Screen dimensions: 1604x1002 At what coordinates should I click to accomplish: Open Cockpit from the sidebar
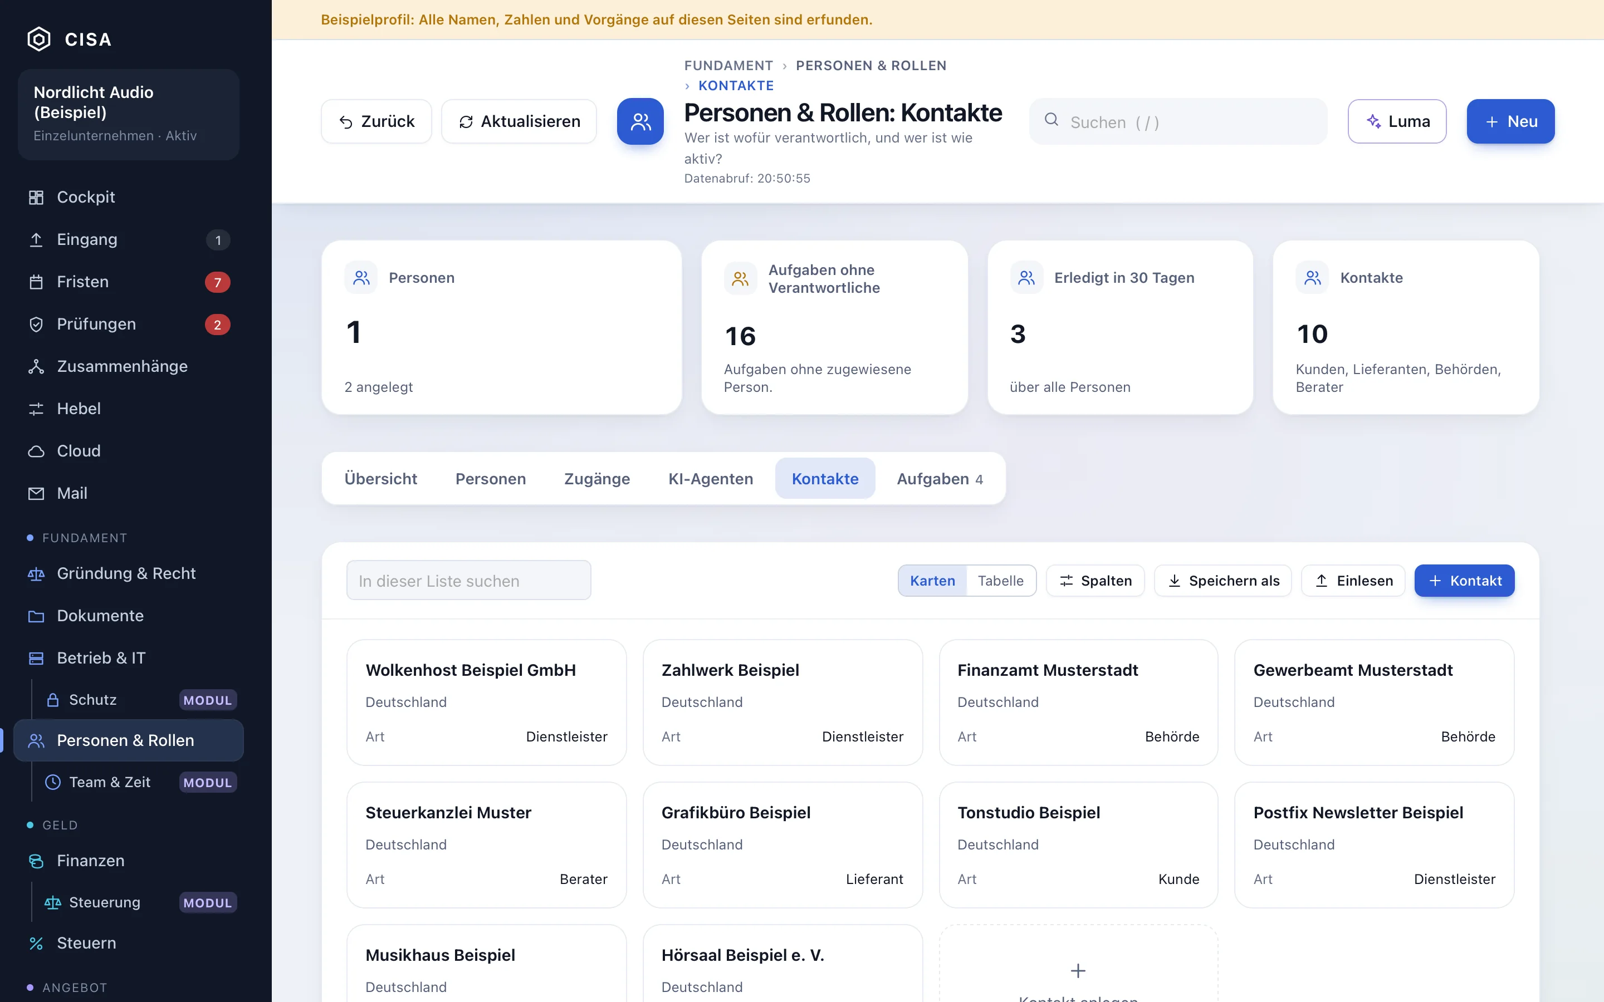click(129, 197)
